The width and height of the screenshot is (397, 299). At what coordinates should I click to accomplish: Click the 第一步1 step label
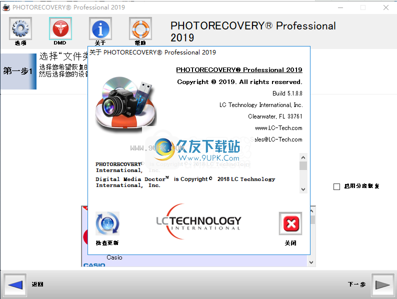(18, 71)
